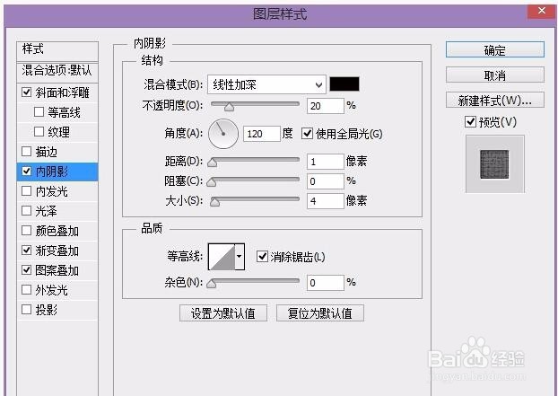Close the 图层样式 dialog
558x396 pixels.
click(542, 11)
